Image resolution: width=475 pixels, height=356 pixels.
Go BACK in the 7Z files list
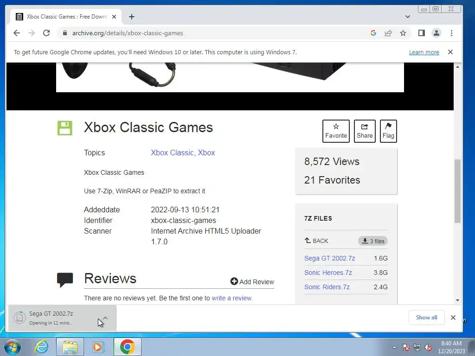tap(316, 241)
